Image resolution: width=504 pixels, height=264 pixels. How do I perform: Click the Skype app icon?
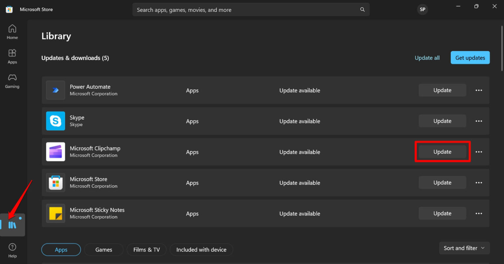click(55, 121)
